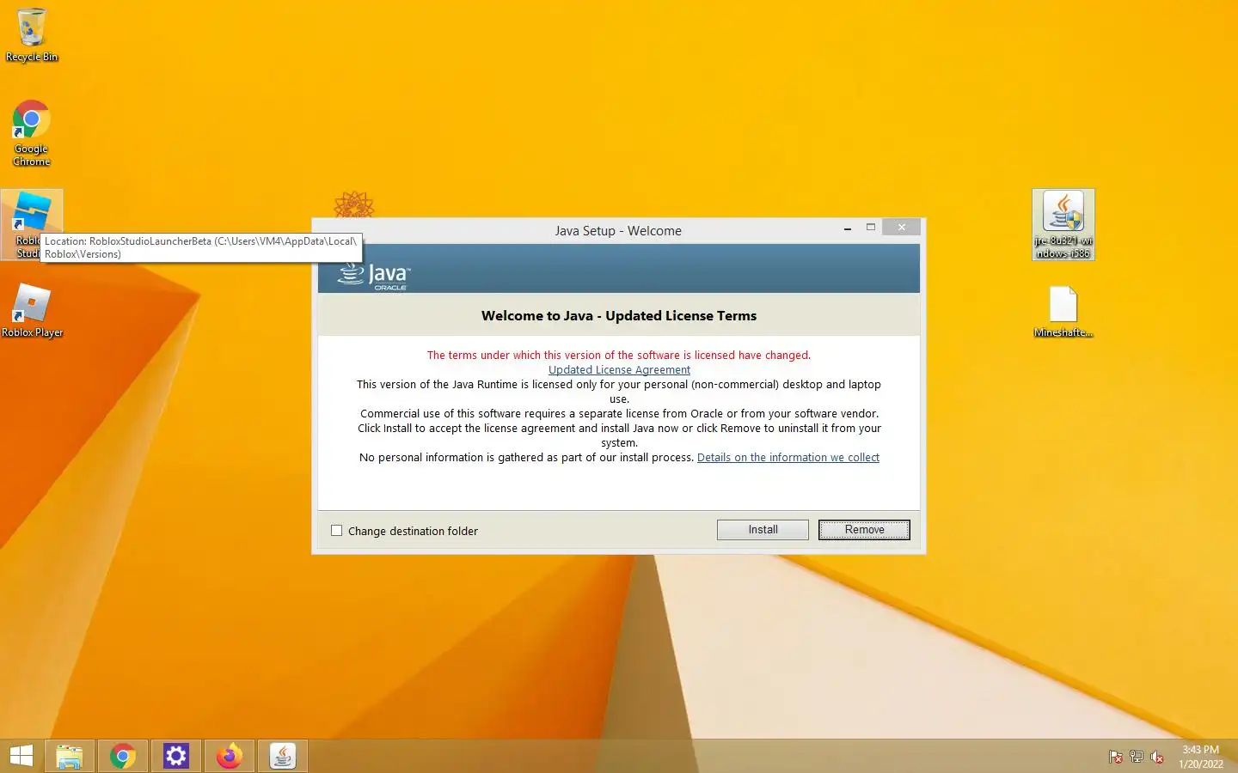Click the Remove button
The width and height of the screenshot is (1238, 773).
click(x=864, y=530)
